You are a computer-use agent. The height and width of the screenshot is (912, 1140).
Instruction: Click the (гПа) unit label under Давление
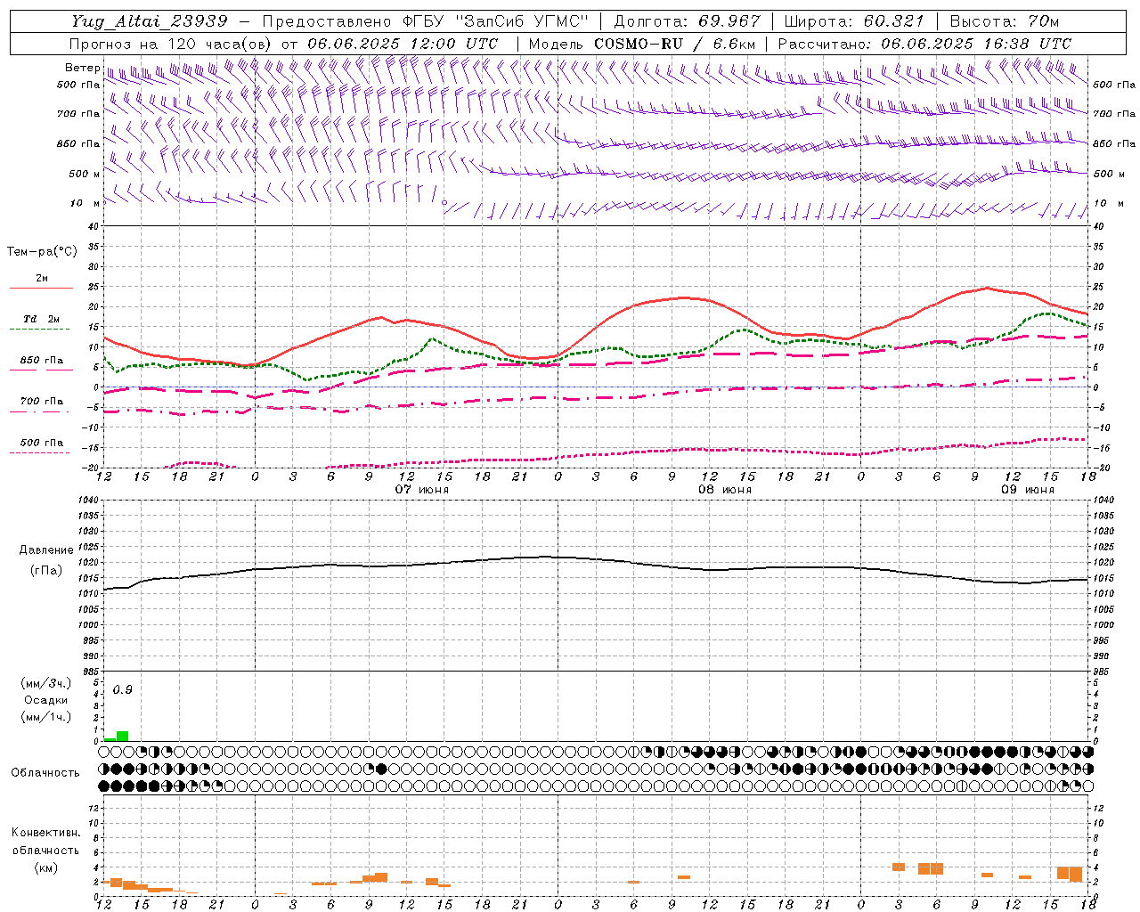46,570
